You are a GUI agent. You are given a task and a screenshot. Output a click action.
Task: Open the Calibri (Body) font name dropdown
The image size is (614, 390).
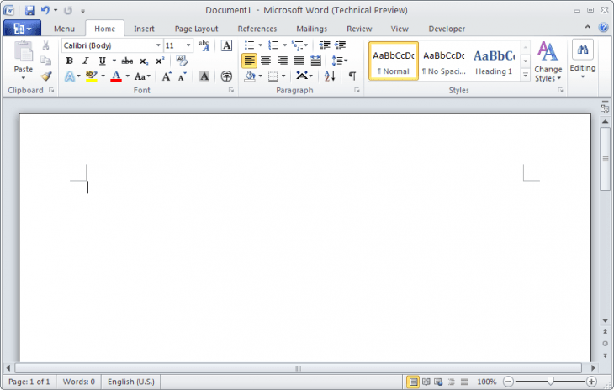(x=158, y=45)
